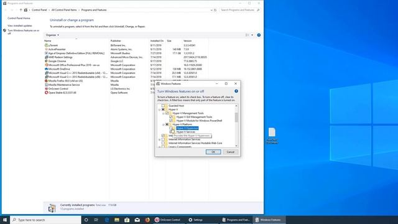Screen dimensions: 398x224
Task: Open the address bar history dropdown
Action: click(x=211, y=10)
